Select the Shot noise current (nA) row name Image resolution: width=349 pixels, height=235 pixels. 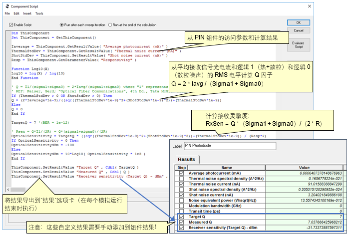211,195
